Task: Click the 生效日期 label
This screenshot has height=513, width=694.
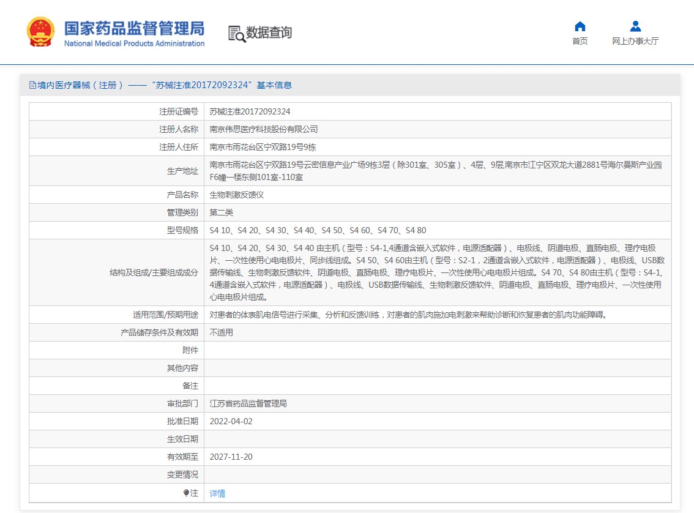Action: coord(182,439)
